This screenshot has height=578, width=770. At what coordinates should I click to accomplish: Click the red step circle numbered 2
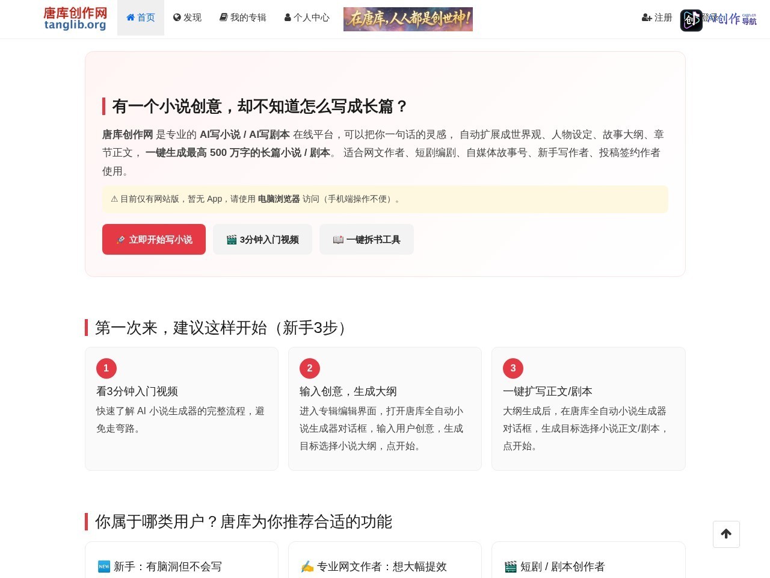[310, 368]
